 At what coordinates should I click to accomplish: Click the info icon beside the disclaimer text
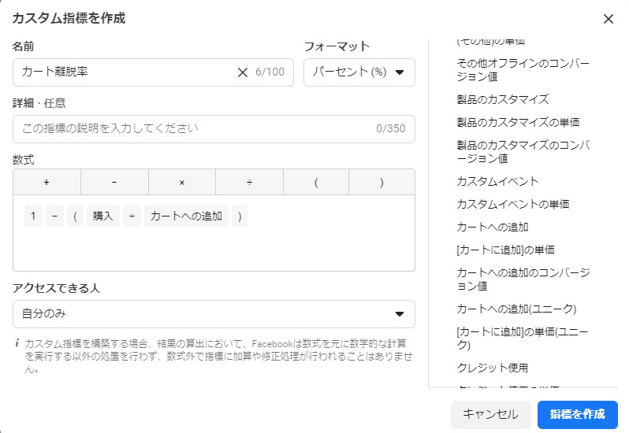point(17,343)
